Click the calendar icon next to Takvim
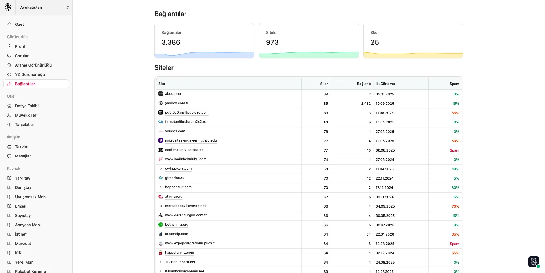Screen dimensions: 545x273 [x=9, y=147]
